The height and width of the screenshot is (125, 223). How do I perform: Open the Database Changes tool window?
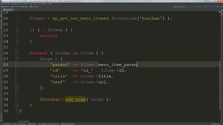click(x=68, y=124)
